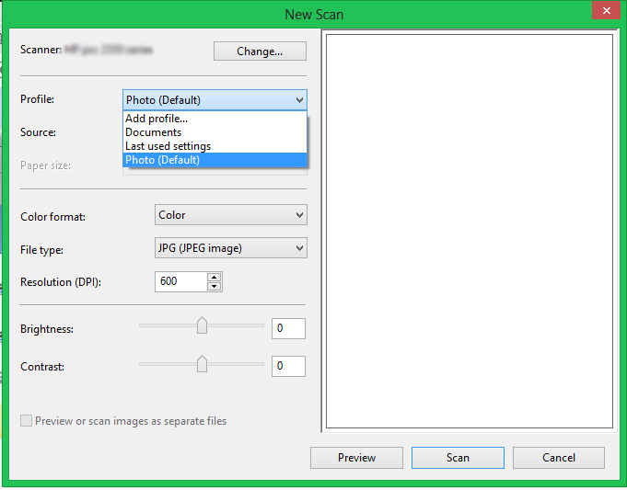The width and height of the screenshot is (627, 490).
Task: Start scanning with the Scan button
Action: pyautogui.click(x=458, y=458)
